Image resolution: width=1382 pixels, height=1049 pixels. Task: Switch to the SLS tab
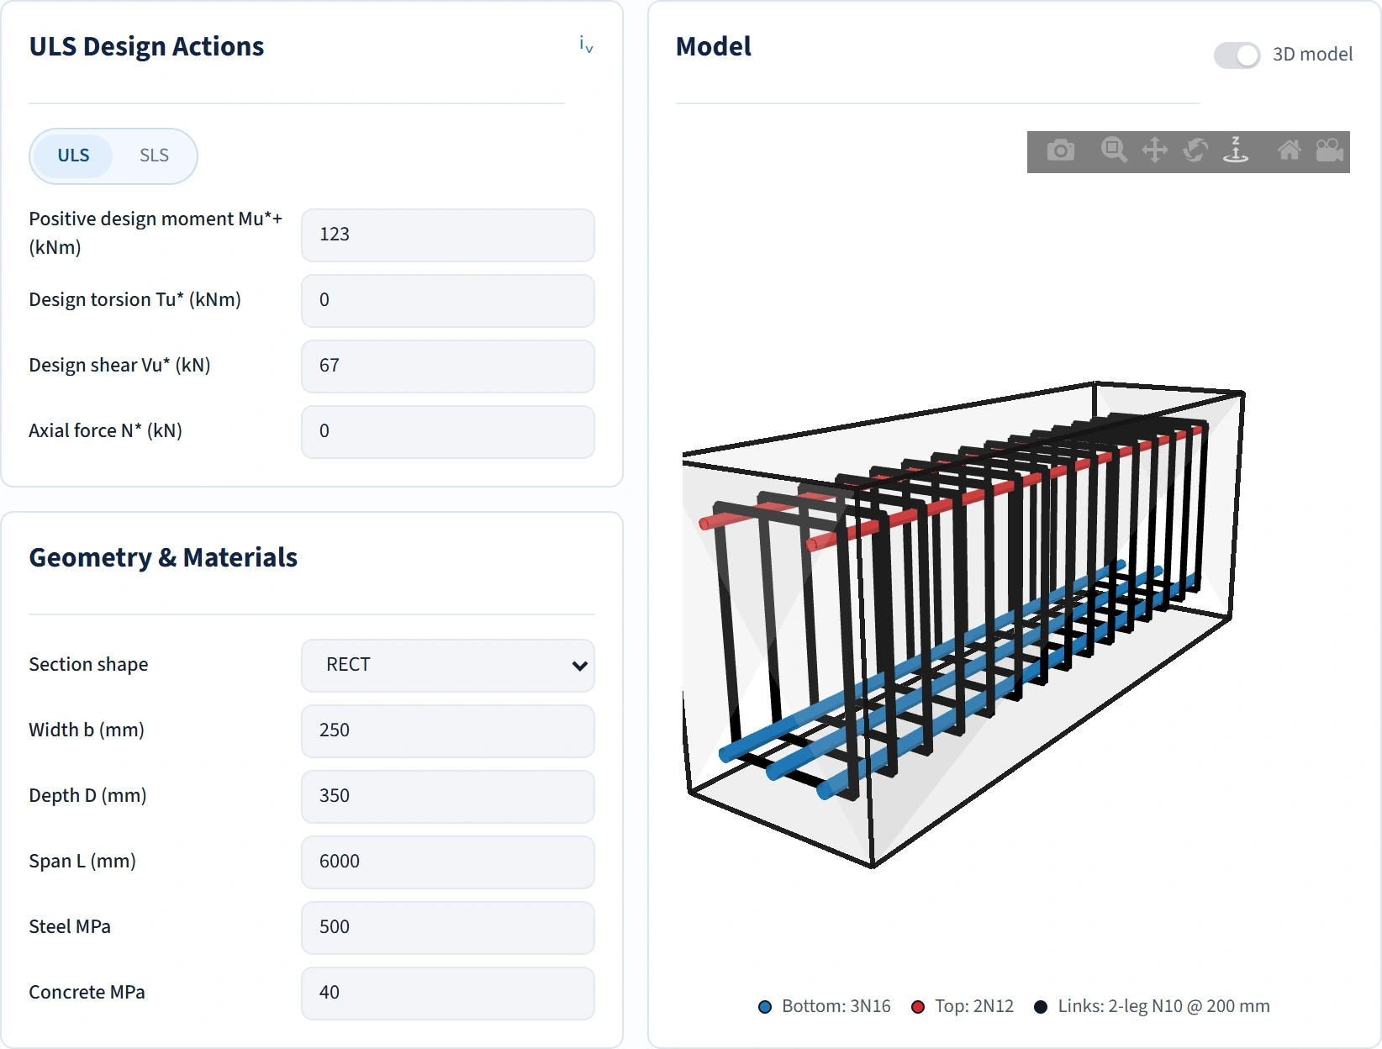pos(154,156)
